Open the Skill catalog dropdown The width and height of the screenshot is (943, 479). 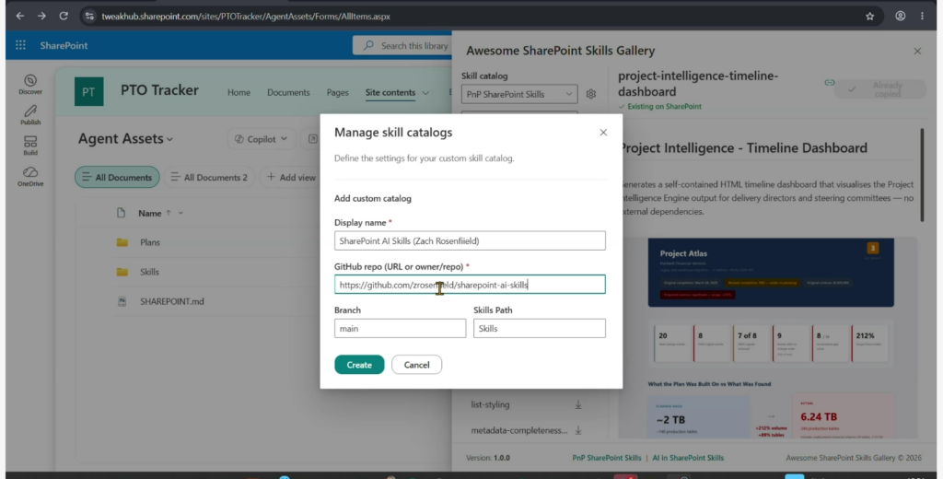[x=519, y=94]
